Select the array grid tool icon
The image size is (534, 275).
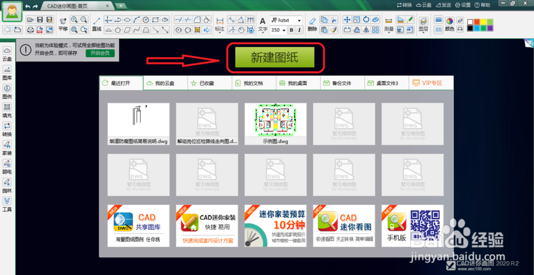(x=375, y=29)
